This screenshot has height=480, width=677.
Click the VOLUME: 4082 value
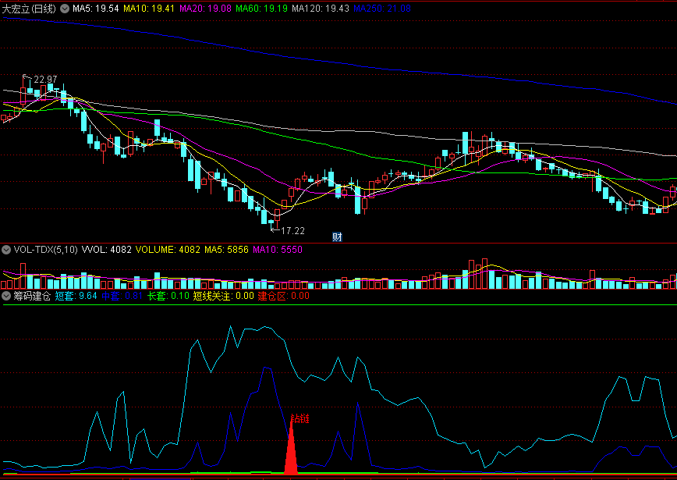point(168,250)
